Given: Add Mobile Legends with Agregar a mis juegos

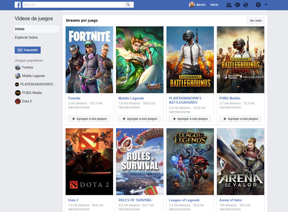Looking at the screenshot, I should 140,119.
